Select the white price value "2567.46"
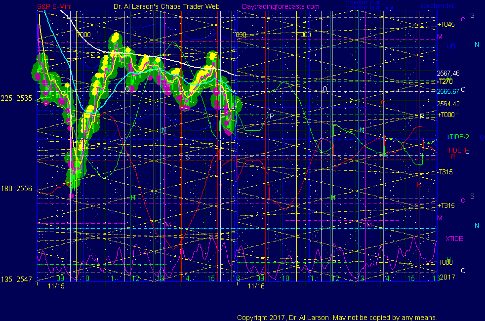 coord(448,73)
